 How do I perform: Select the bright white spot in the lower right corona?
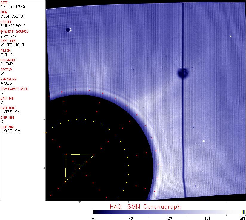click(204, 141)
